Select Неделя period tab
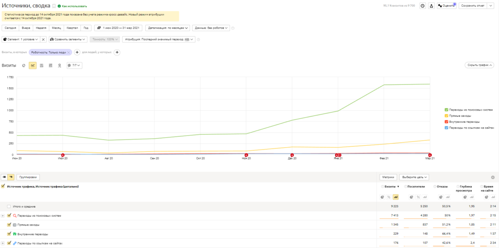Viewport: 499px width, 248px height. [x=41, y=28]
